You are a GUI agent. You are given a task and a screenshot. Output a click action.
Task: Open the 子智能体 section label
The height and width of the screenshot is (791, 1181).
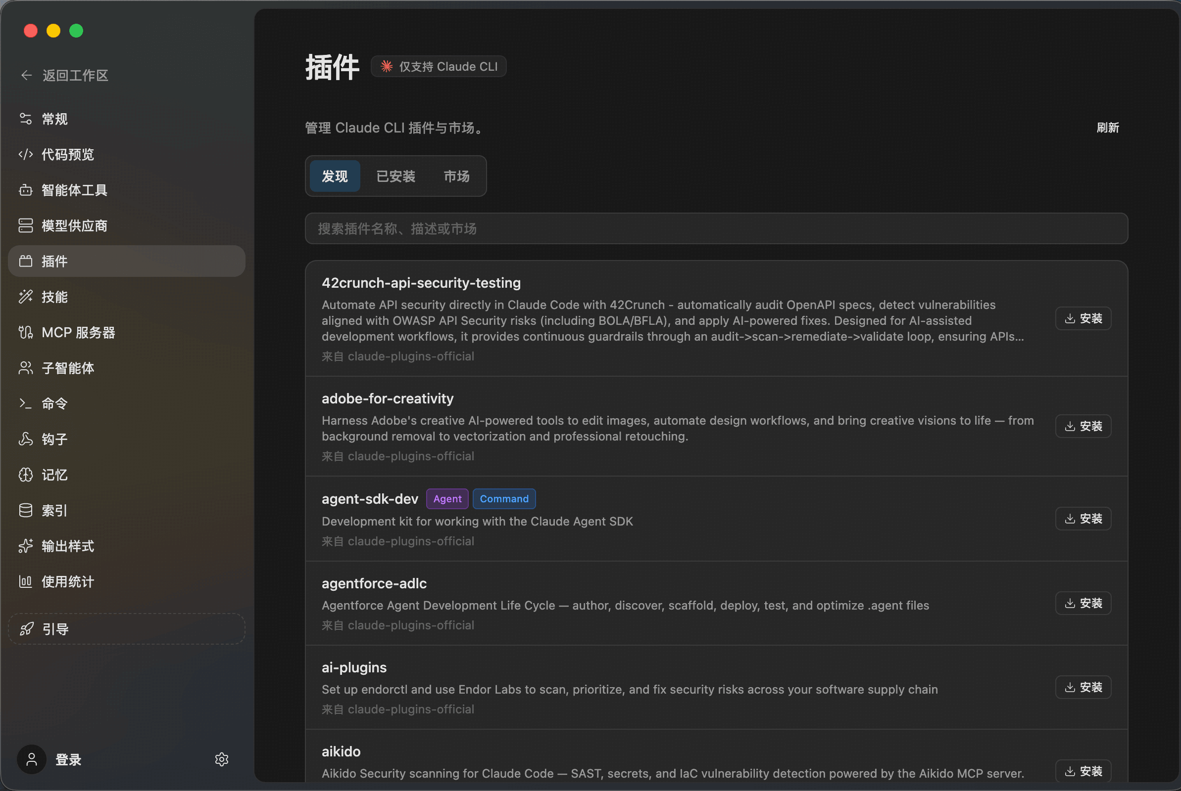68,368
